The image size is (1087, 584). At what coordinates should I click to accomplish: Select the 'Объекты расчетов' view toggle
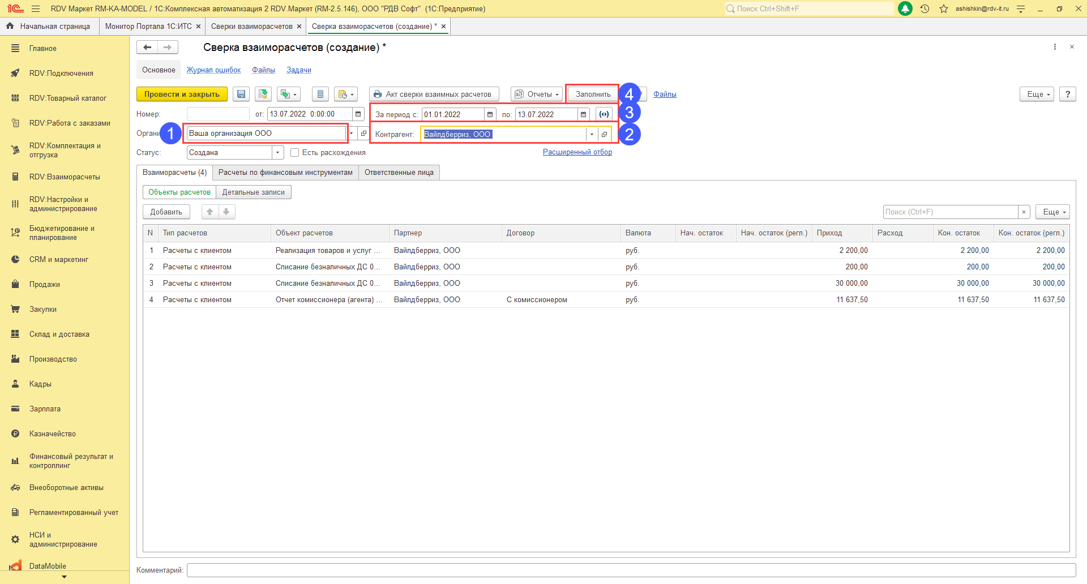pyautogui.click(x=179, y=192)
